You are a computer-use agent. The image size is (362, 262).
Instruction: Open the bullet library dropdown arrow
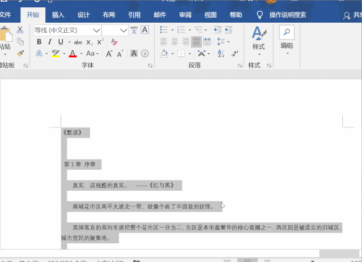[x=172, y=30]
